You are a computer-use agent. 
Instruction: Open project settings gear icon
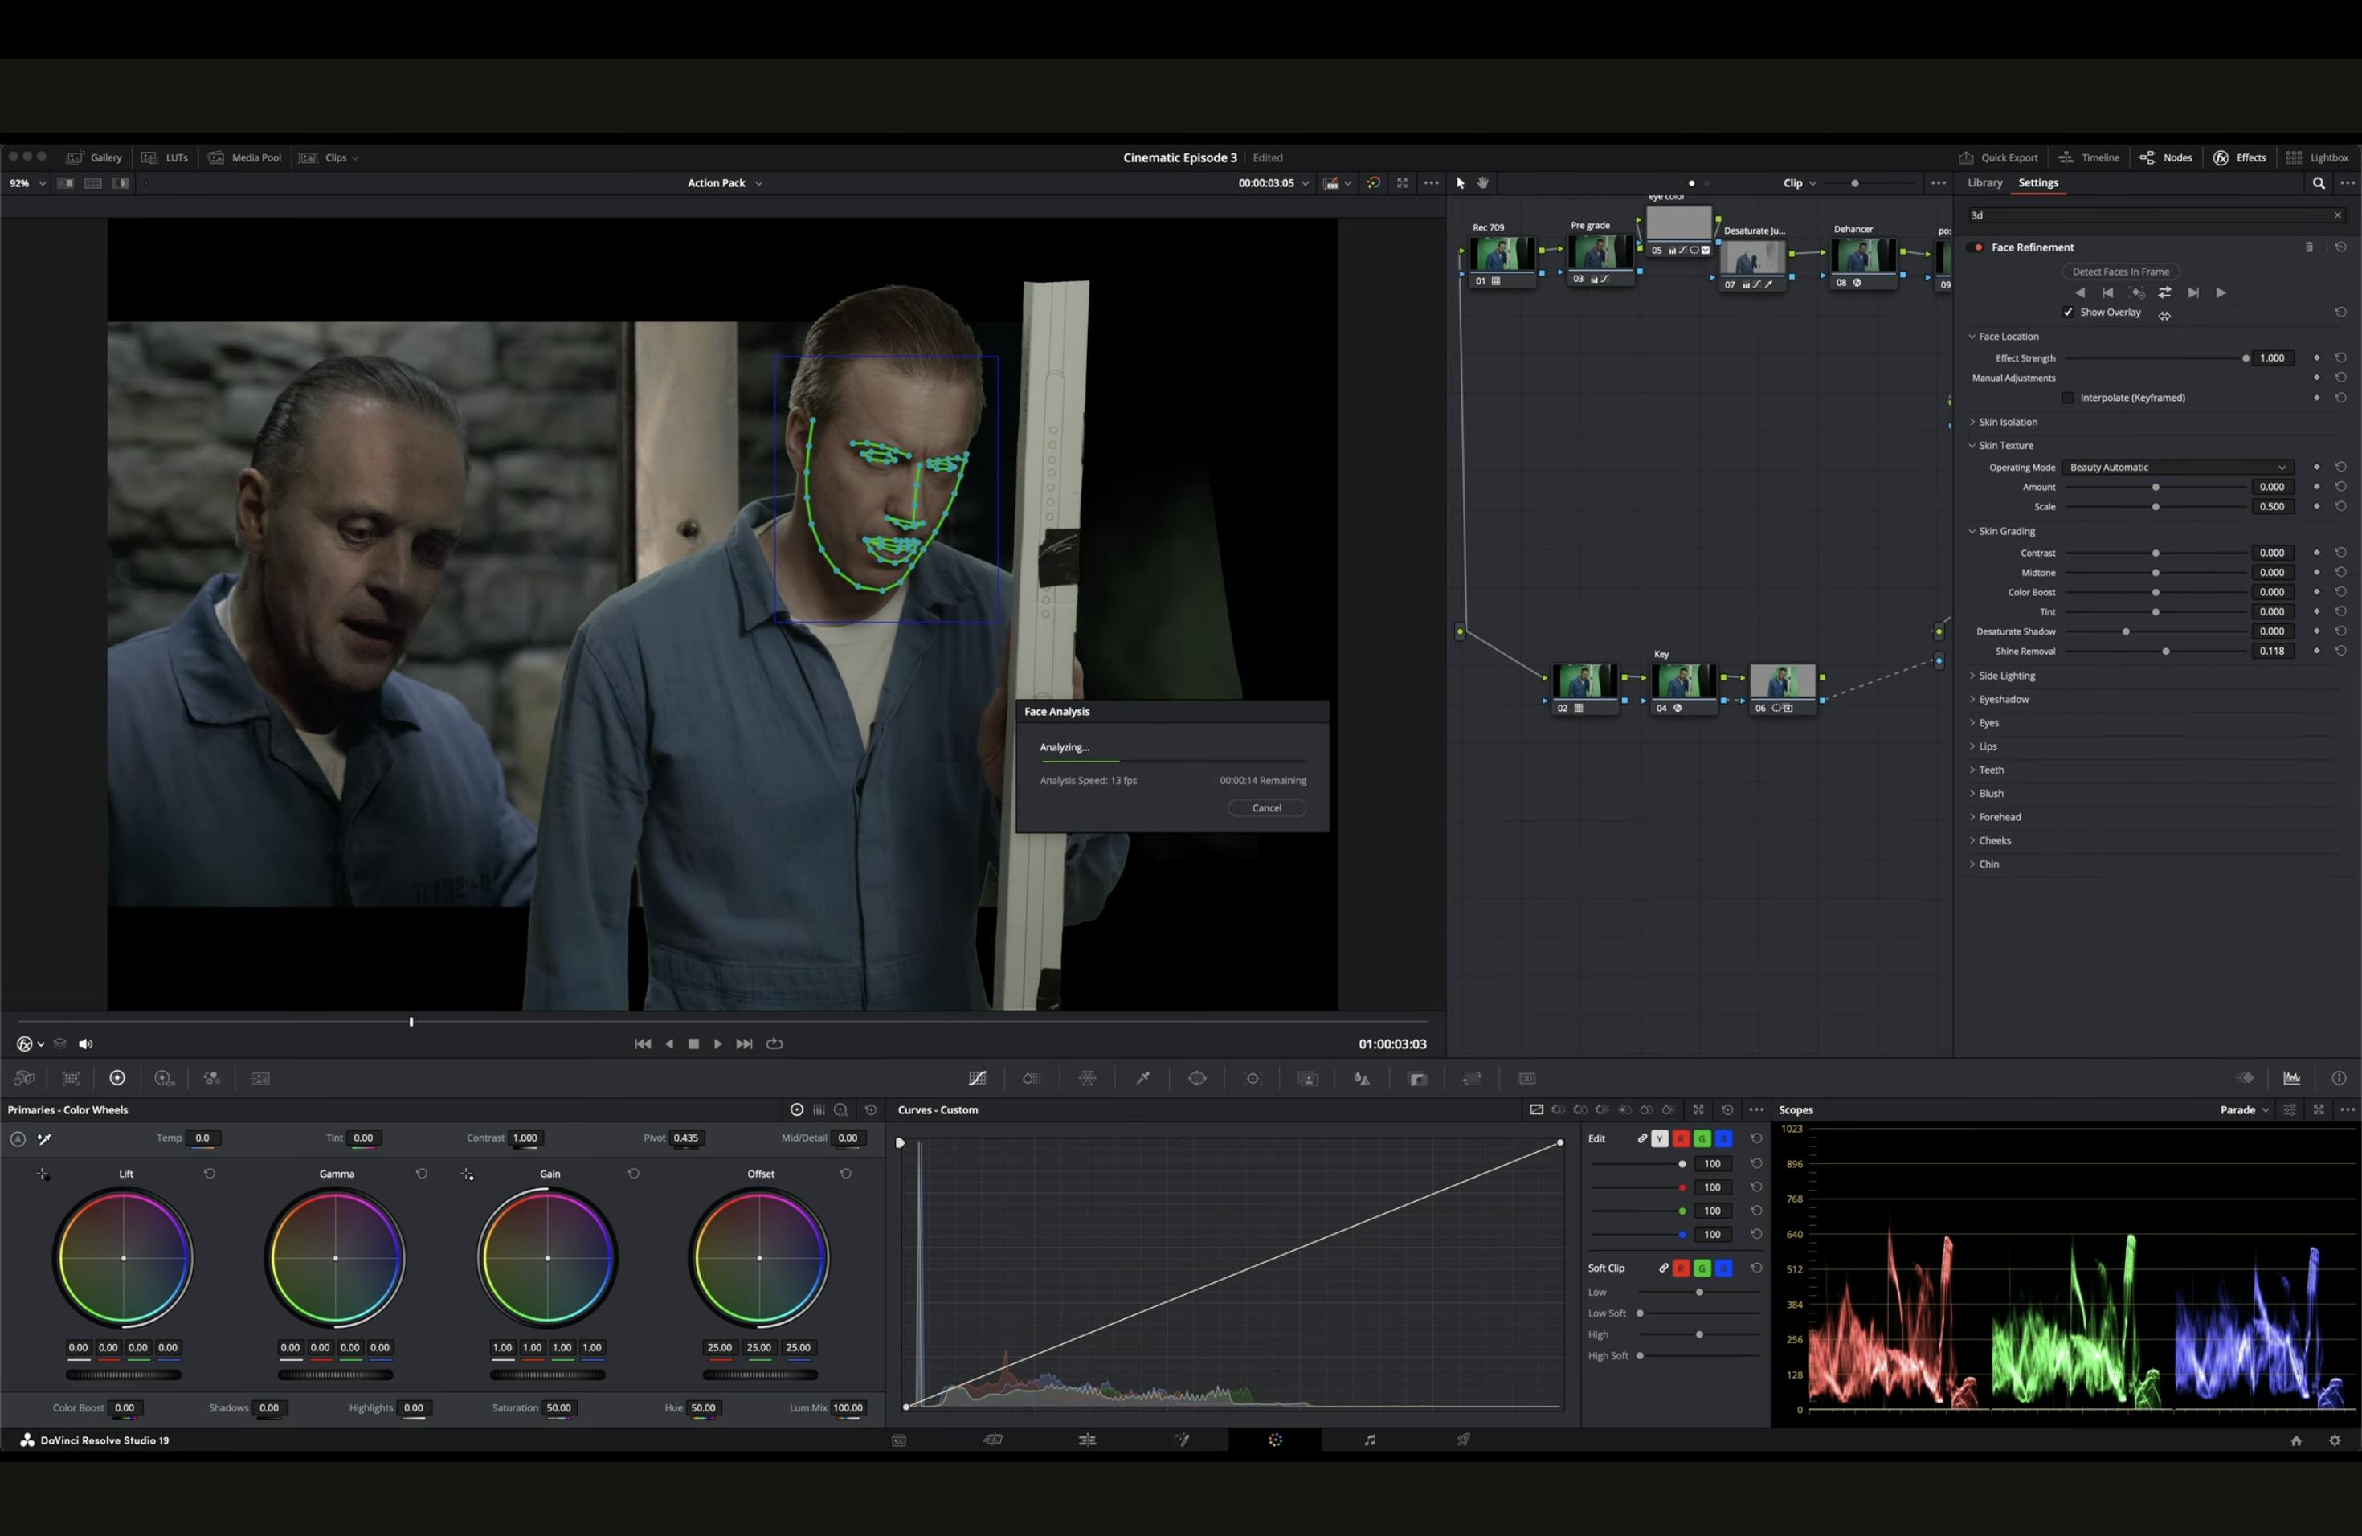click(x=2334, y=1440)
